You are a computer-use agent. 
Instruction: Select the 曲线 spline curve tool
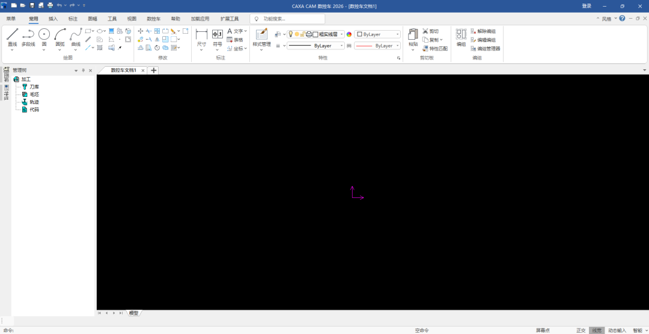[x=76, y=37]
